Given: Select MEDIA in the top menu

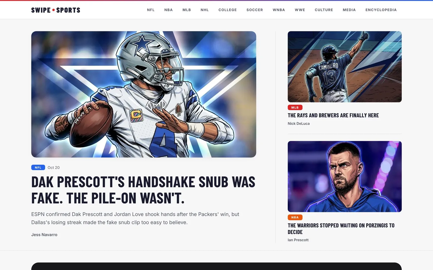Looking at the screenshot, I should 349,10.
